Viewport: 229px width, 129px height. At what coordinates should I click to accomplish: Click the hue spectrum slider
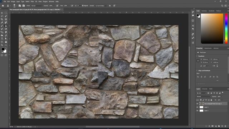226,29
